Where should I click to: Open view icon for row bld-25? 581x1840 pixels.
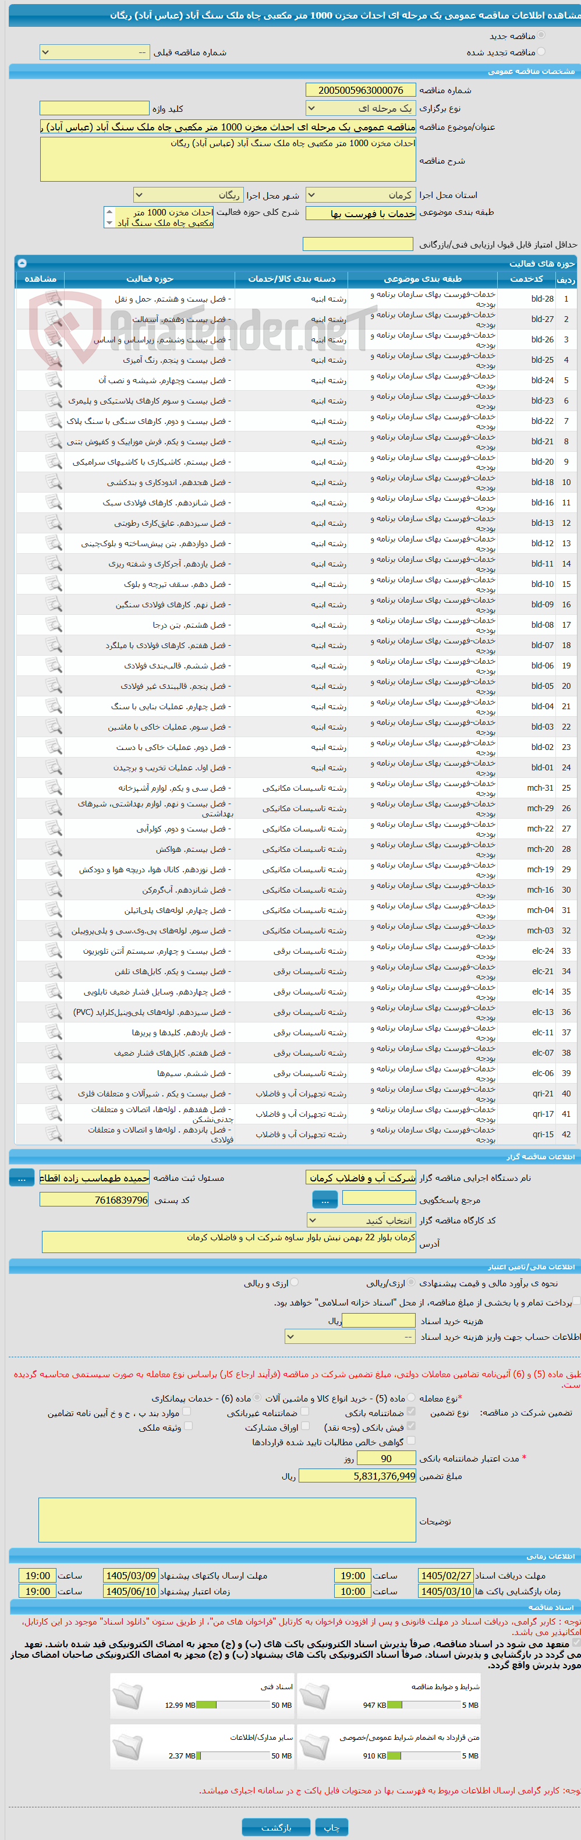[54, 359]
